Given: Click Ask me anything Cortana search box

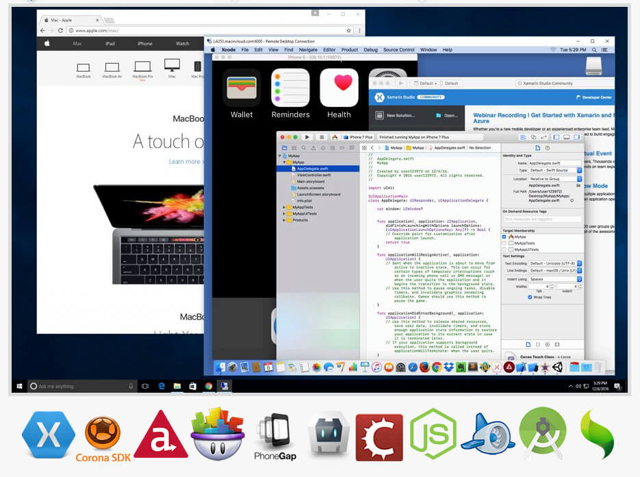Looking at the screenshot, I should (81, 386).
